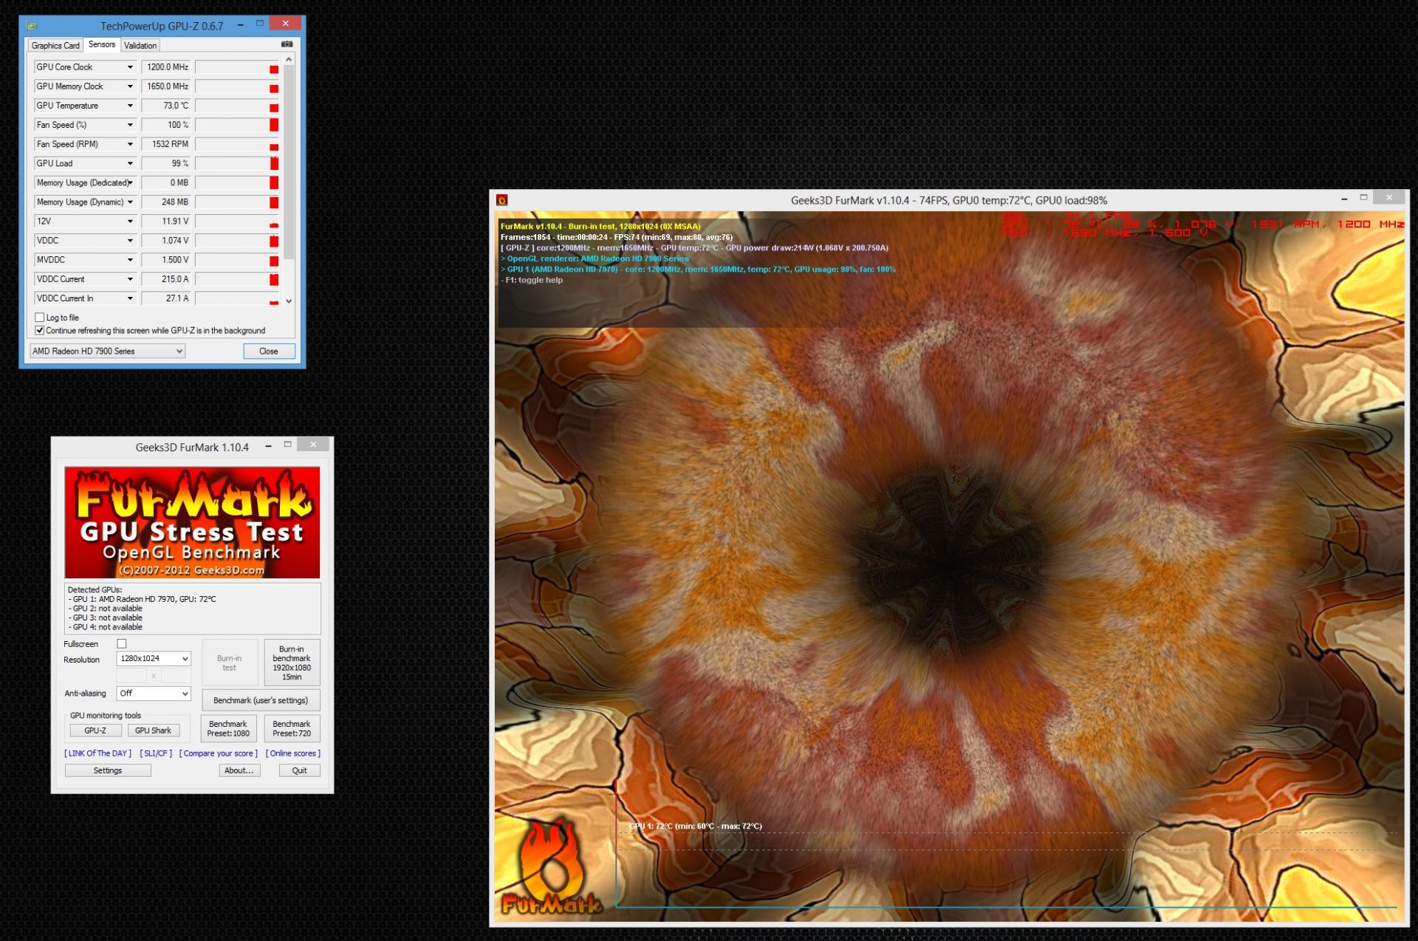Click the Quit button in FurMark
1418x941 pixels.
tap(299, 771)
